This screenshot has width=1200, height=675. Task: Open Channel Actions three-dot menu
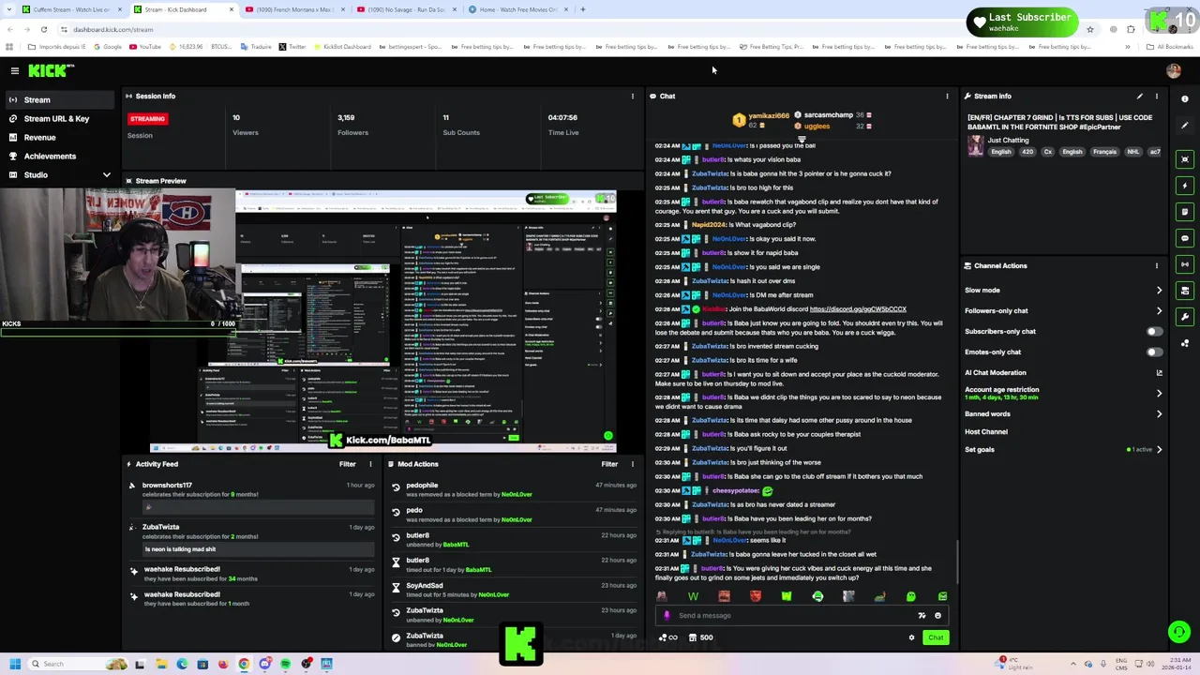1157,265
